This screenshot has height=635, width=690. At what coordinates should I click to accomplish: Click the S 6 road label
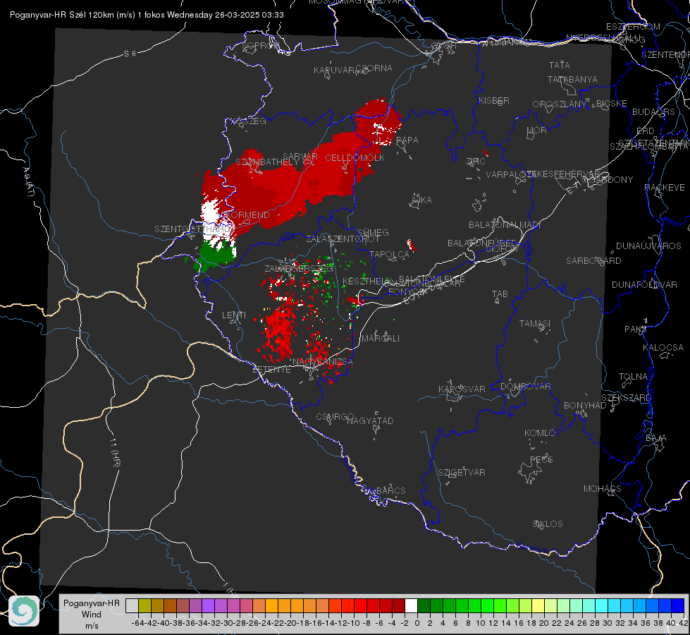tap(130, 54)
